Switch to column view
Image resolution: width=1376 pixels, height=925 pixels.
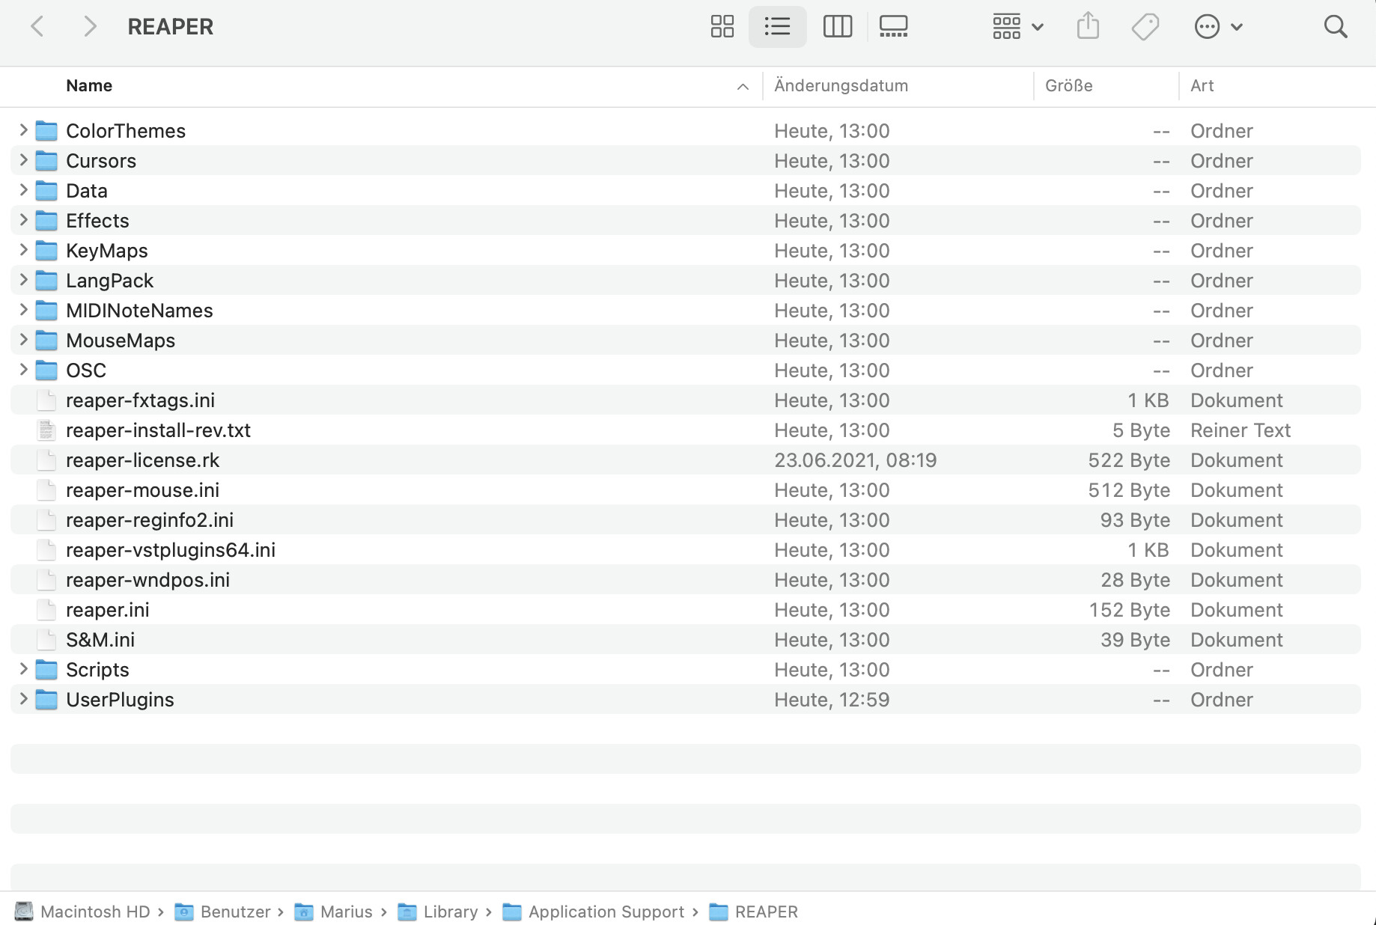[x=837, y=27]
